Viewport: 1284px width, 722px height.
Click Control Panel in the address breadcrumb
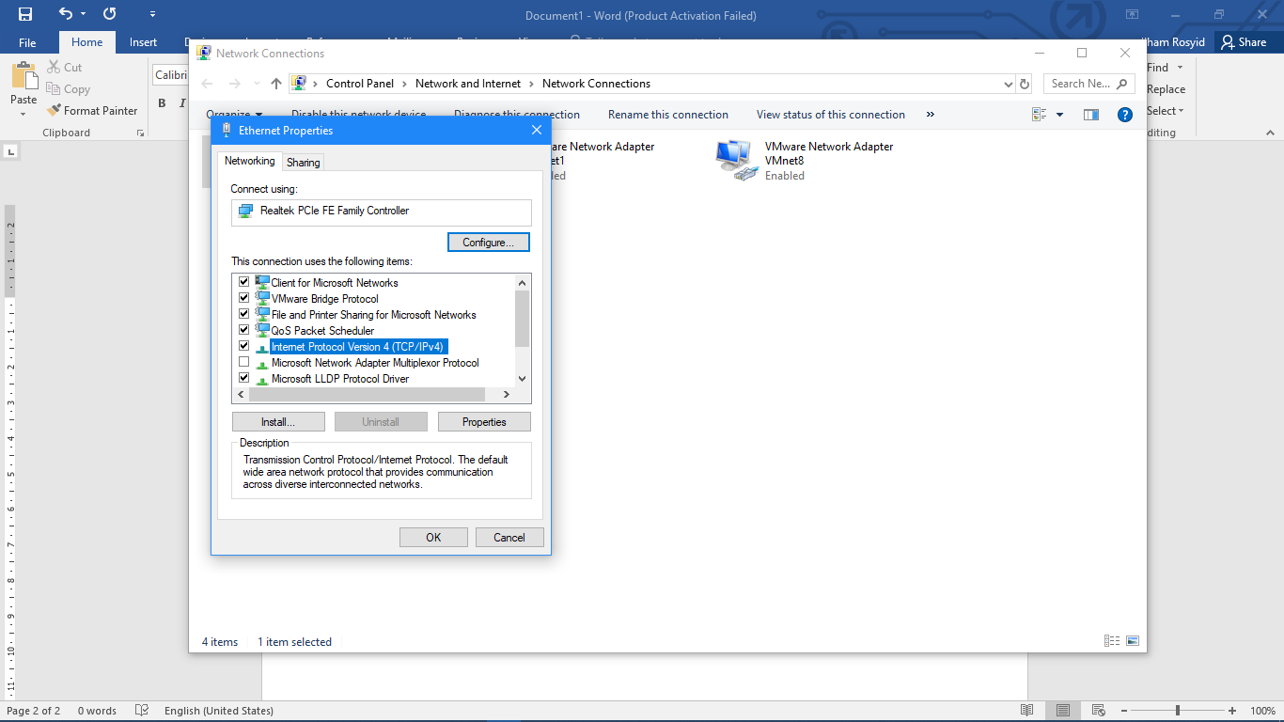tap(360, 84)
